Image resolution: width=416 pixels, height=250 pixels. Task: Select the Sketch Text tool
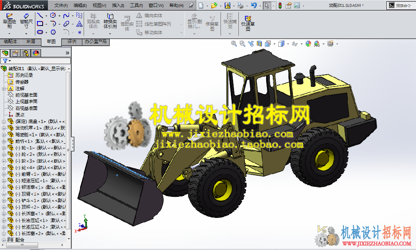pos(79,24)
